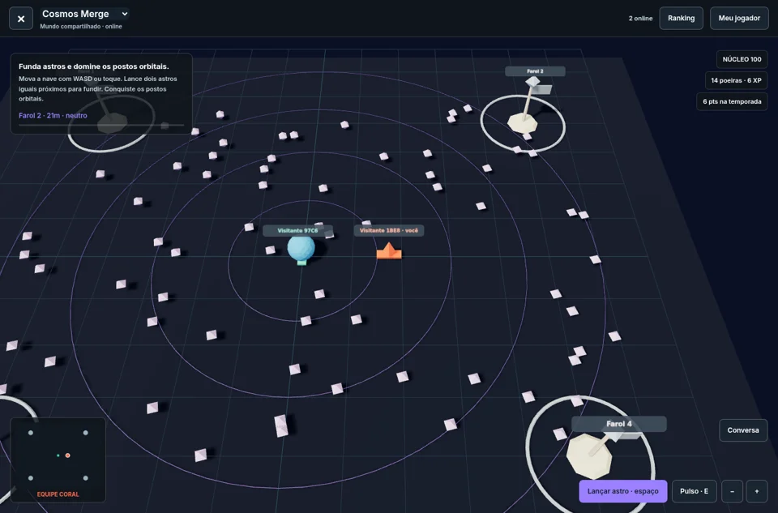The width and height of the screenshot is (778, 513).
Task: Click the orange ship Visitante 1BE8
Action: [389, 251]
